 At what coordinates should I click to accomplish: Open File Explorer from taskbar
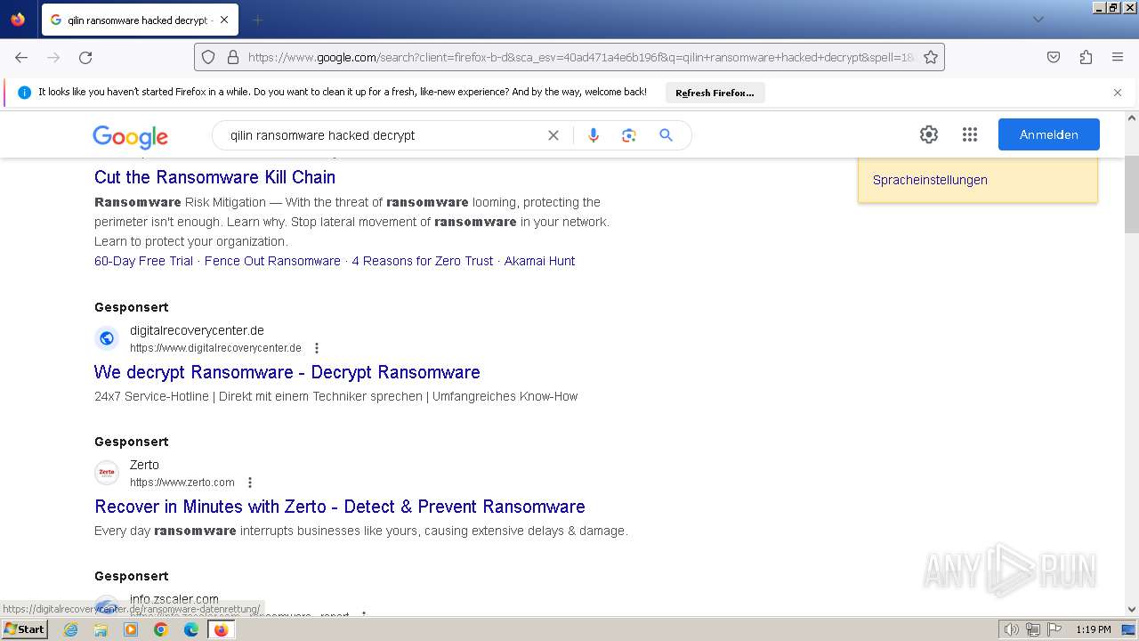(101, 629)
